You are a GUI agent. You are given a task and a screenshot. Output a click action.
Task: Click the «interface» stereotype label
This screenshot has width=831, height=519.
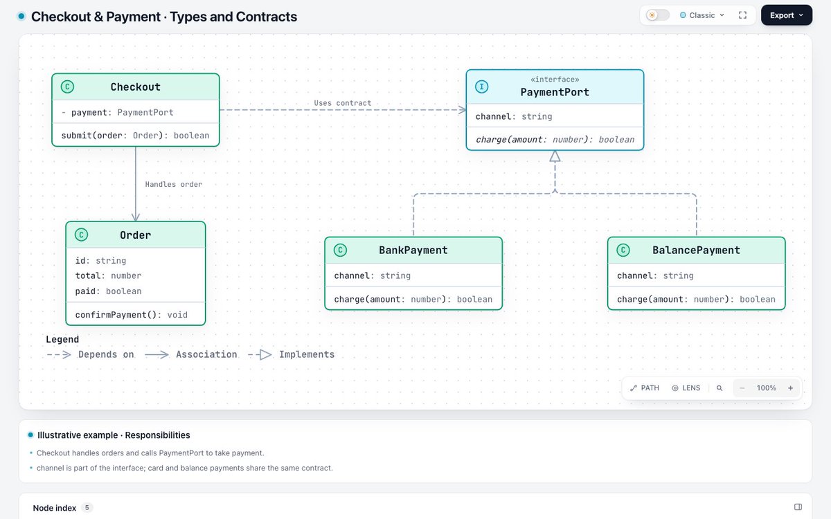click(x=555, y=80)
